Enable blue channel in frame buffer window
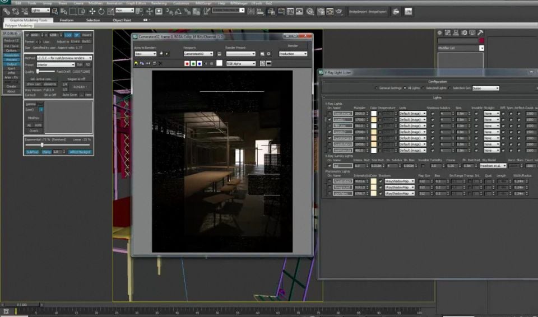 tap(200, 63)
